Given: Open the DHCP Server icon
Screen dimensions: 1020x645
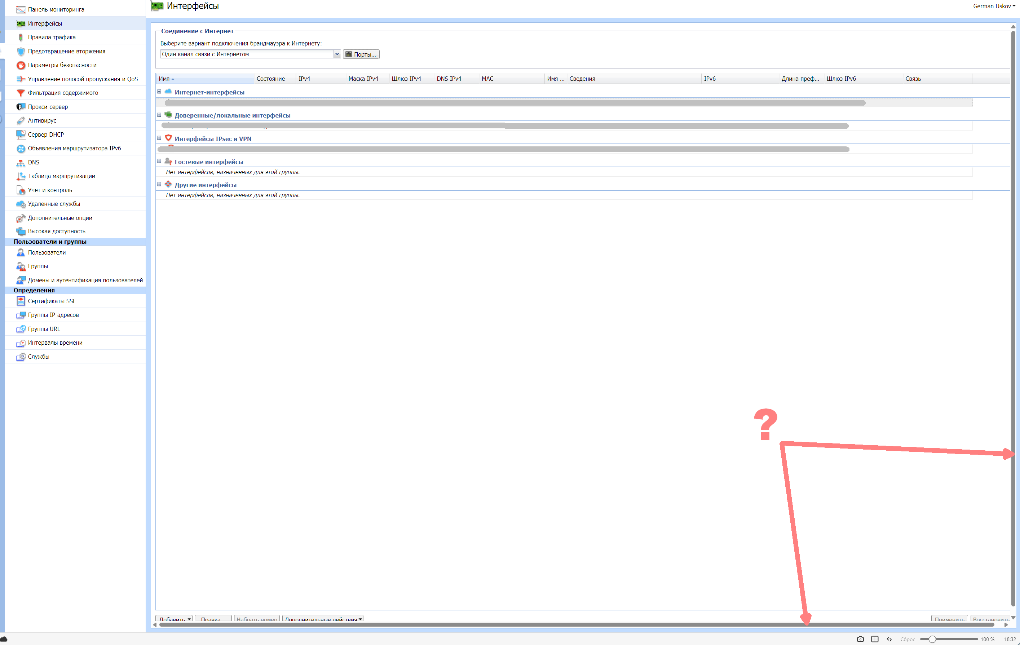Looking at the screenshot, I should (20, 135).
